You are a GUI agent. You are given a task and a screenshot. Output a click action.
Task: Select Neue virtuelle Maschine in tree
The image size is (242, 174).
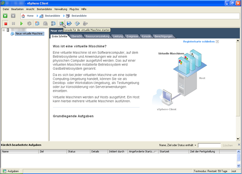29,34
